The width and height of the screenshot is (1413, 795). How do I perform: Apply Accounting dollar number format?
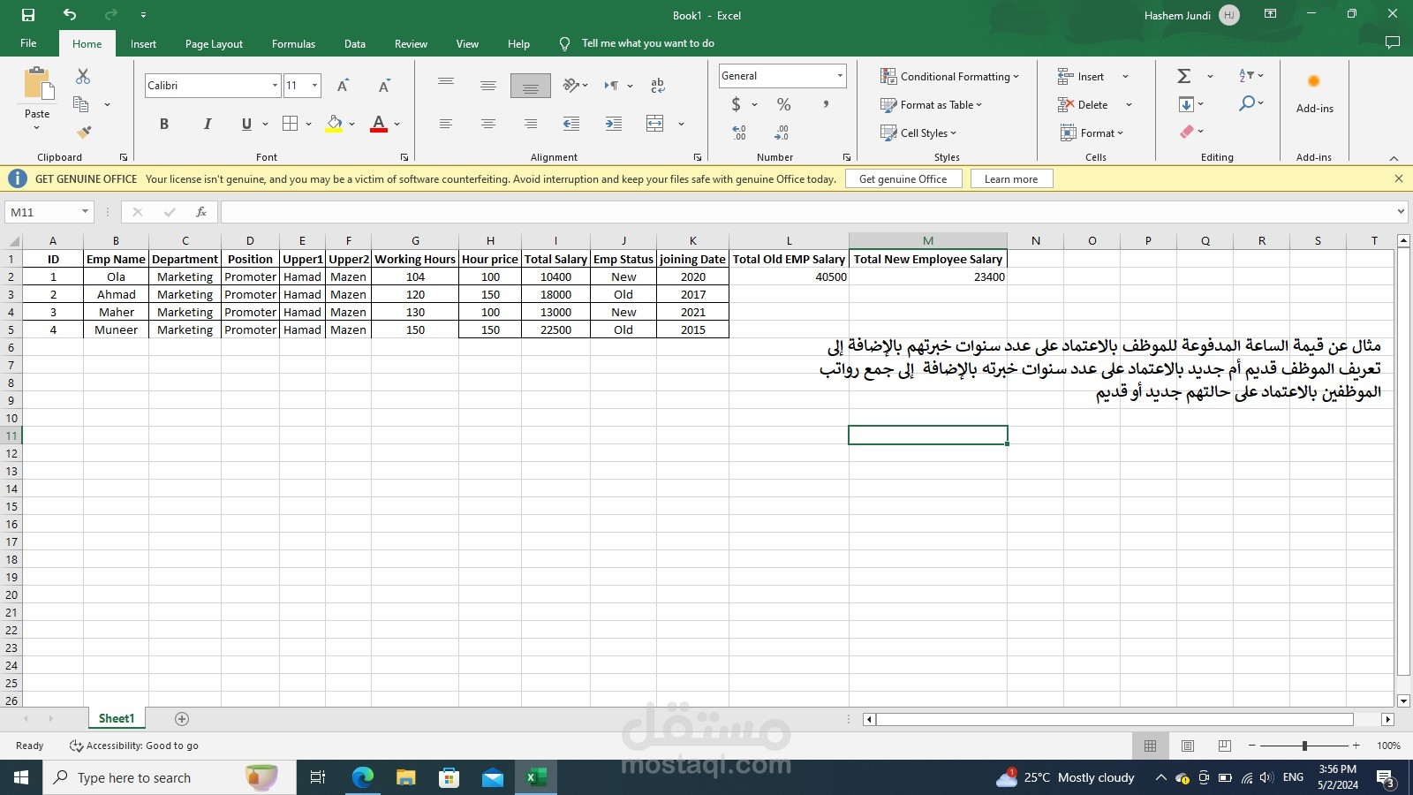point(736,104)
